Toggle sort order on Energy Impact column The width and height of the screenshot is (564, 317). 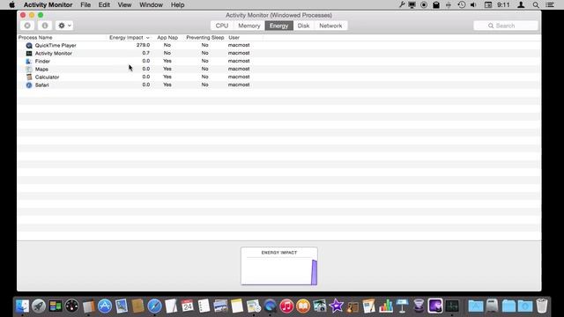click(x=130, y=37)
